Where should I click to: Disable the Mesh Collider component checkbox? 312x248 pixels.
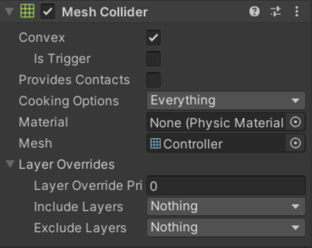tap(48, 12)
